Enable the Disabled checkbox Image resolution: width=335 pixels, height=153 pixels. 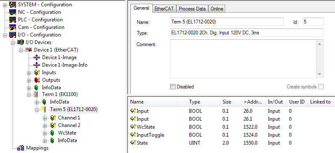coord(173,87)
